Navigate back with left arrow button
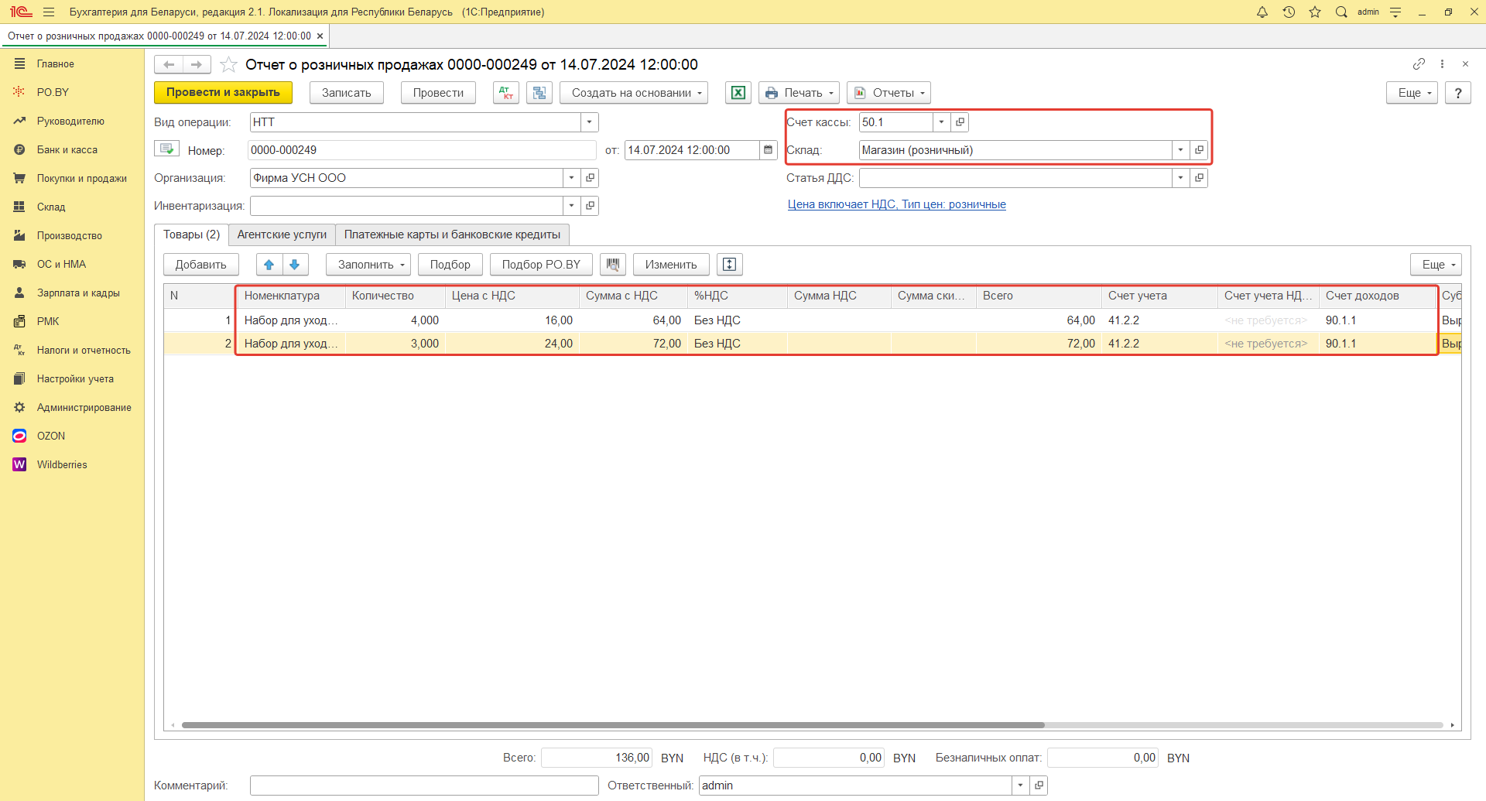The width and height of the screenshot is (1486, 801). [169, 64]
